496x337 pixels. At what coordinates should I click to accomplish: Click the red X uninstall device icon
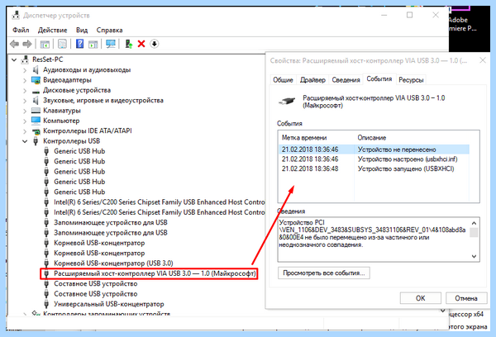141,44
